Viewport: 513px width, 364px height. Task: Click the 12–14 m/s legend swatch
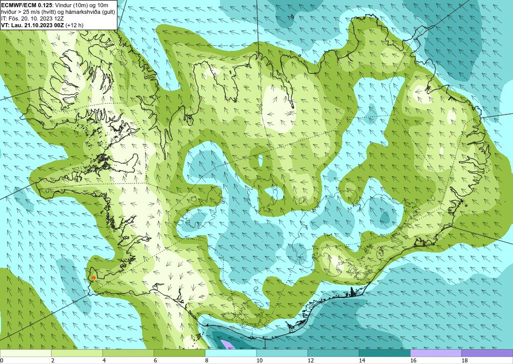pos(333,353)
